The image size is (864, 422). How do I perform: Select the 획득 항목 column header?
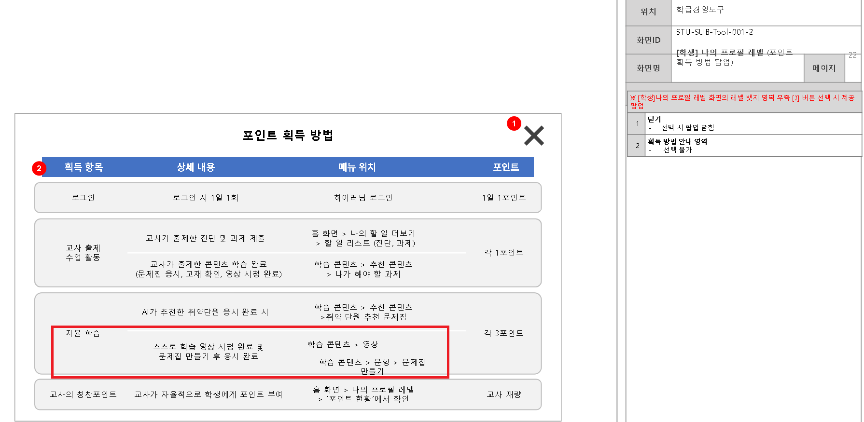click(84, 167)
